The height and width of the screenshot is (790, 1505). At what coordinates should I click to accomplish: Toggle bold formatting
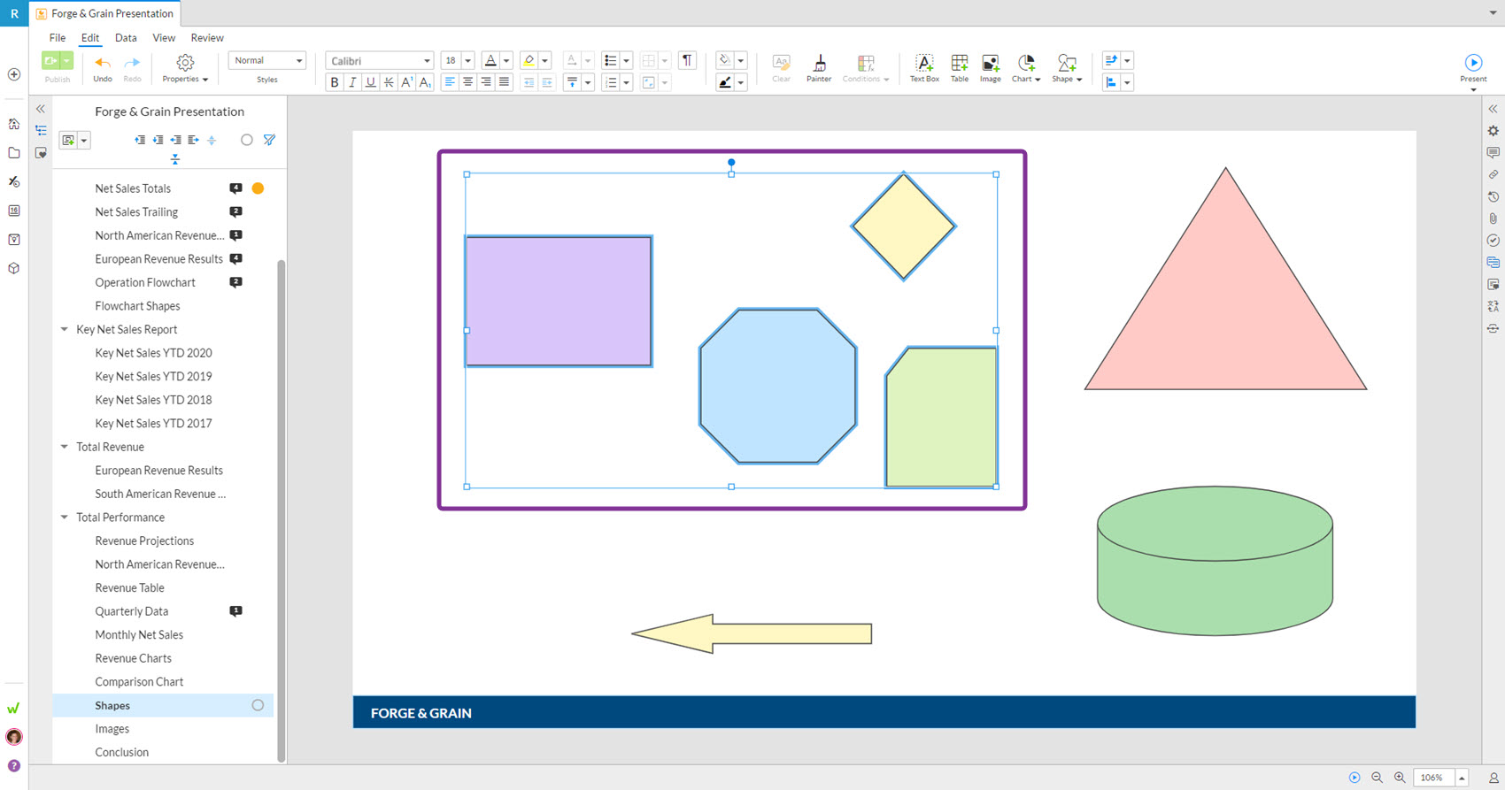(335, 82)
